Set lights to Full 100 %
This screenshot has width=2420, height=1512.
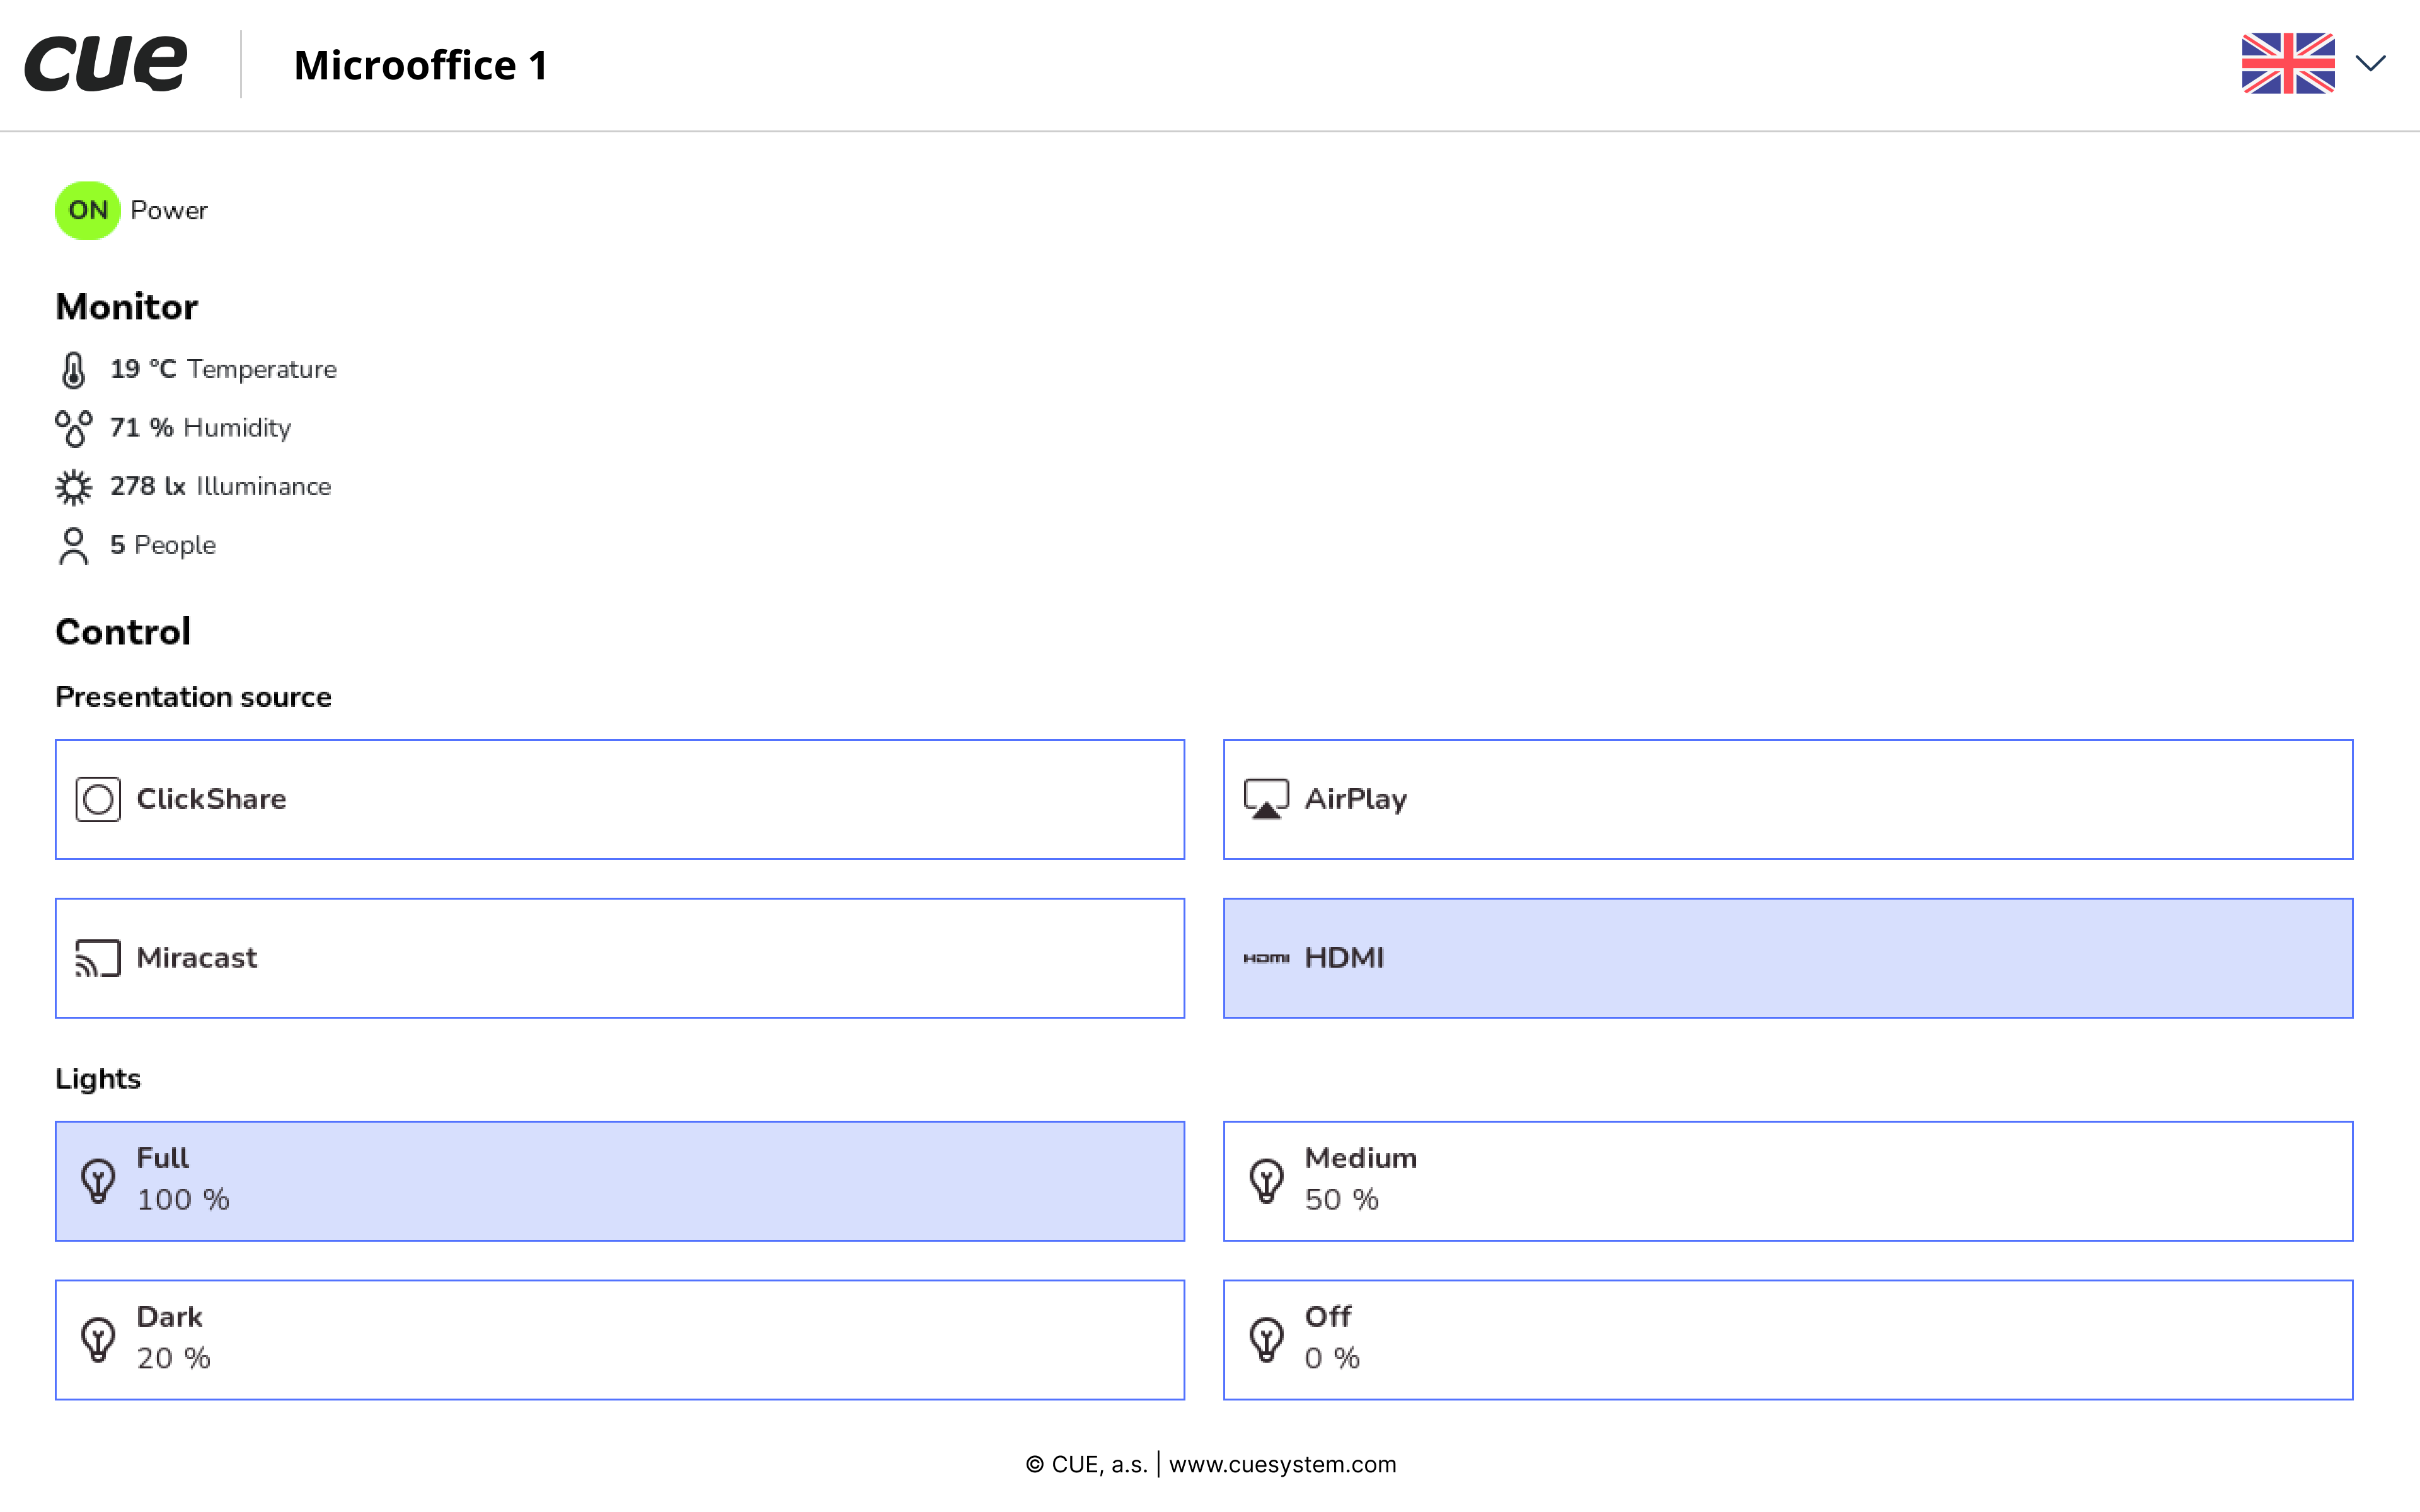[619, 1181]
